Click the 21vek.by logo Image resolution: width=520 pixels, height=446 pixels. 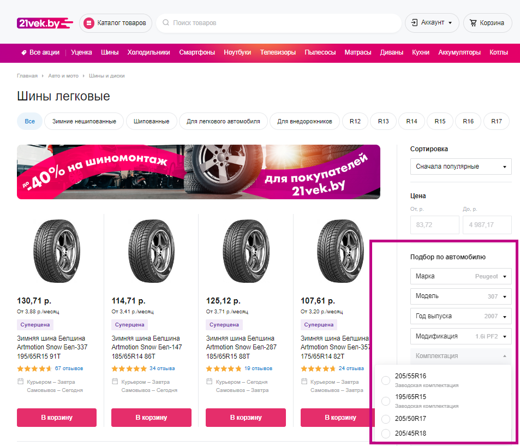coord(43,22)
